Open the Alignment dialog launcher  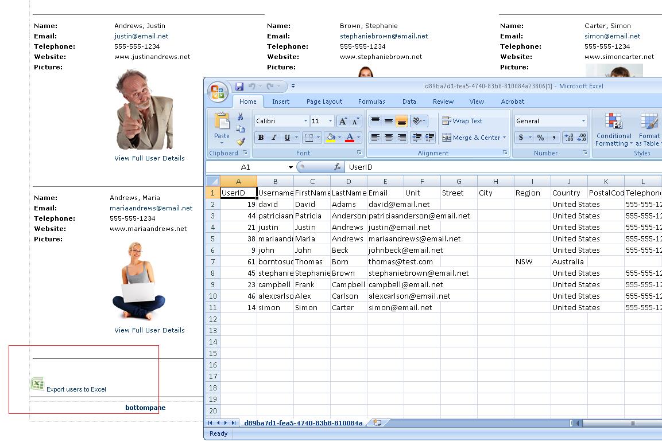tap(505, 152)
